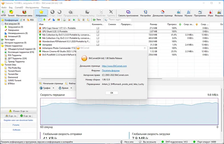
Task: Close the BitComet about dialog
Action: tap(145, 48)
